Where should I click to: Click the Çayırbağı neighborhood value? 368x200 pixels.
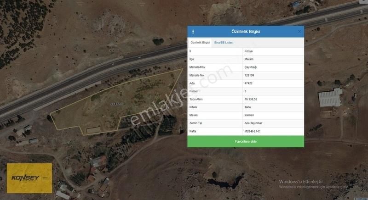click(250, 67)
